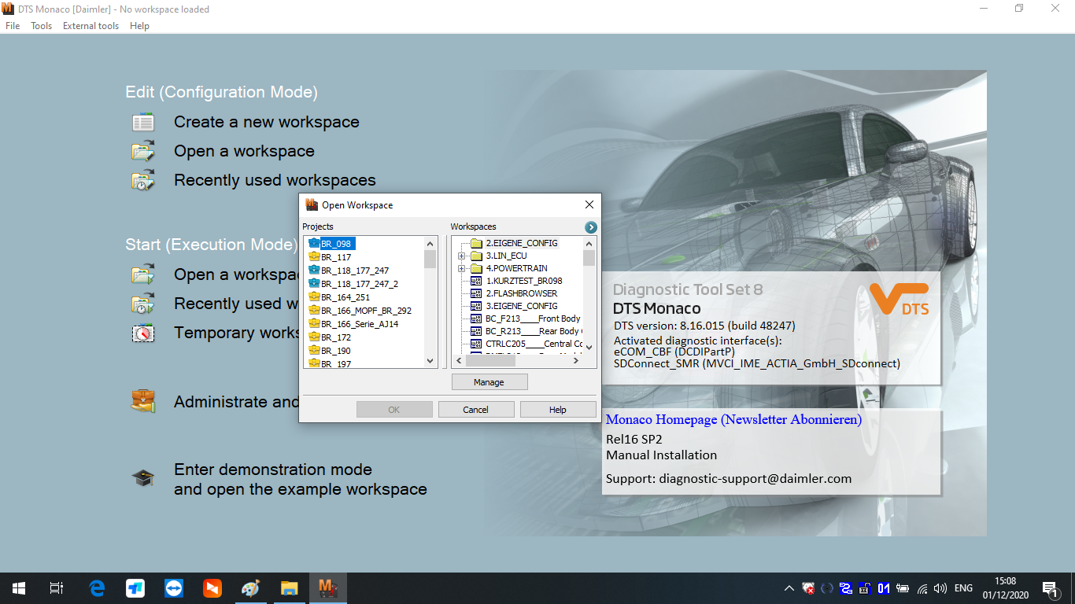Click the volume icon in system tray
This screenshot has width=1075, height=604.
[940, 588]
